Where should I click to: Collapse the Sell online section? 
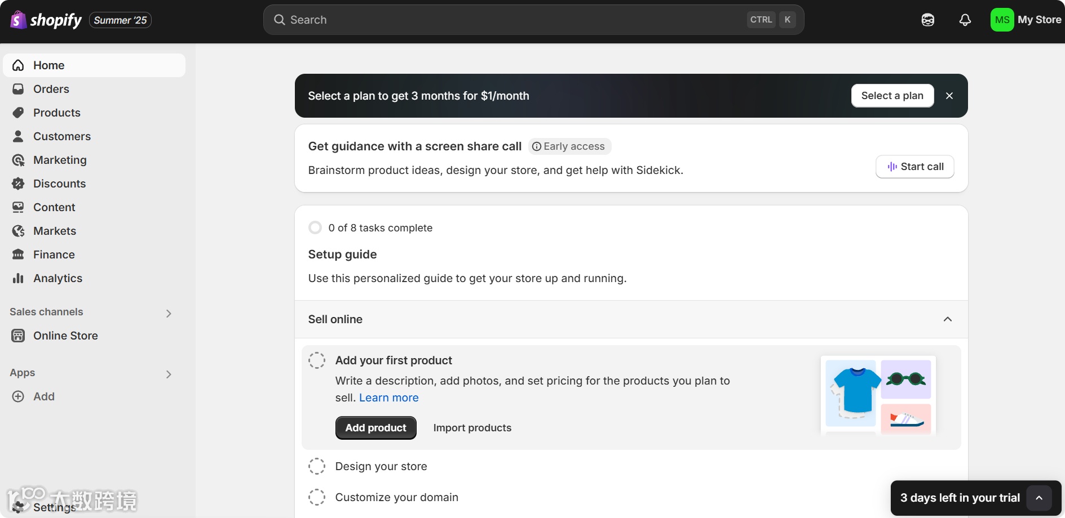point(947,319)
